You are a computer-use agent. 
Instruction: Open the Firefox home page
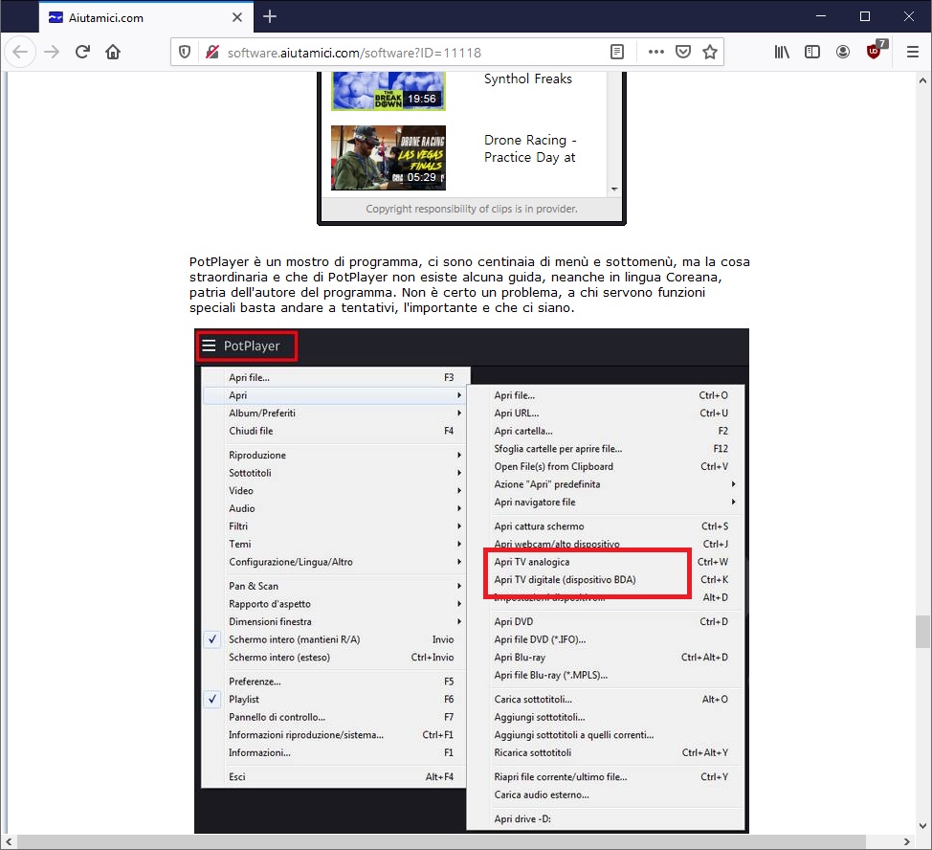click(x=113, y=53)
